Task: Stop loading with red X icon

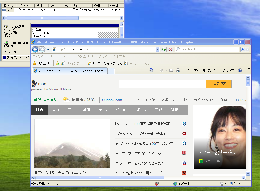Action: [x=170, y=49]
